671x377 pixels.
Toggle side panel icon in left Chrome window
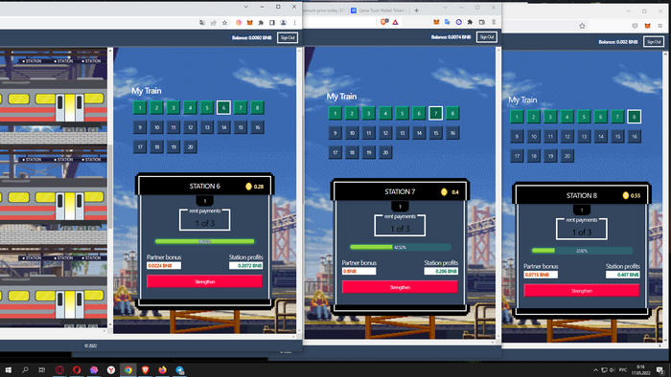click(x=271, y=23)
